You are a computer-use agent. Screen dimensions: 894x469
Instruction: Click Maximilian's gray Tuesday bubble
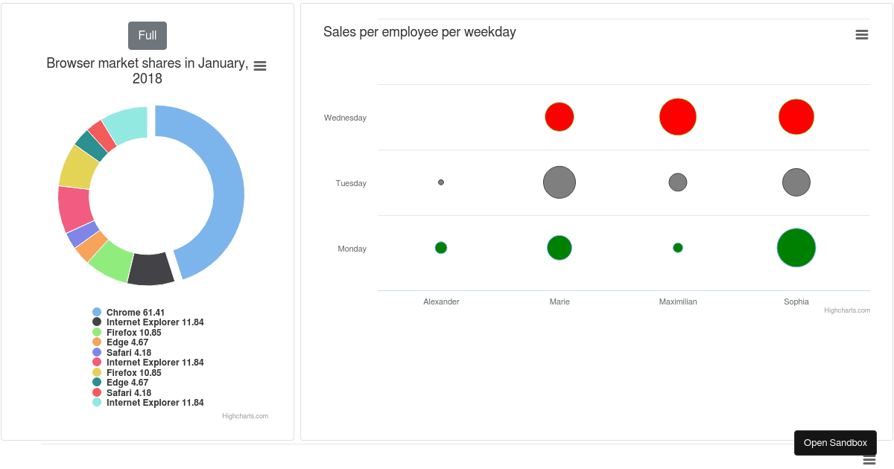678,182
